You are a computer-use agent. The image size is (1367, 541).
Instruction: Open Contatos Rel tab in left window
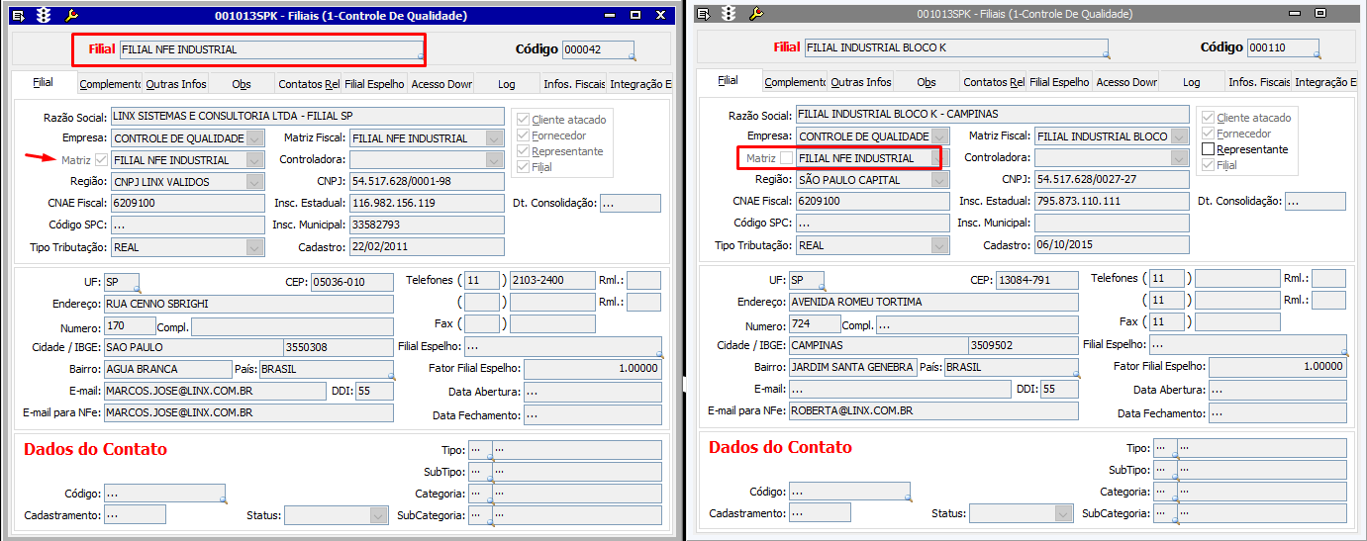pos(308,84)
